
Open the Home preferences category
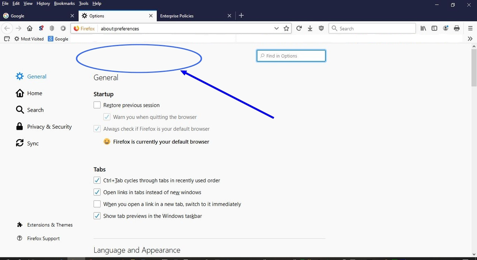pos(29,93)
